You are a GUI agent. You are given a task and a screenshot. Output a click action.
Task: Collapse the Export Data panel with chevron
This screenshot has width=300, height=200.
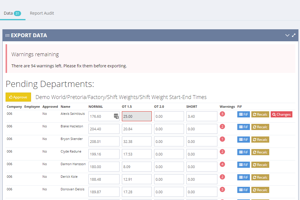[287, 35]
